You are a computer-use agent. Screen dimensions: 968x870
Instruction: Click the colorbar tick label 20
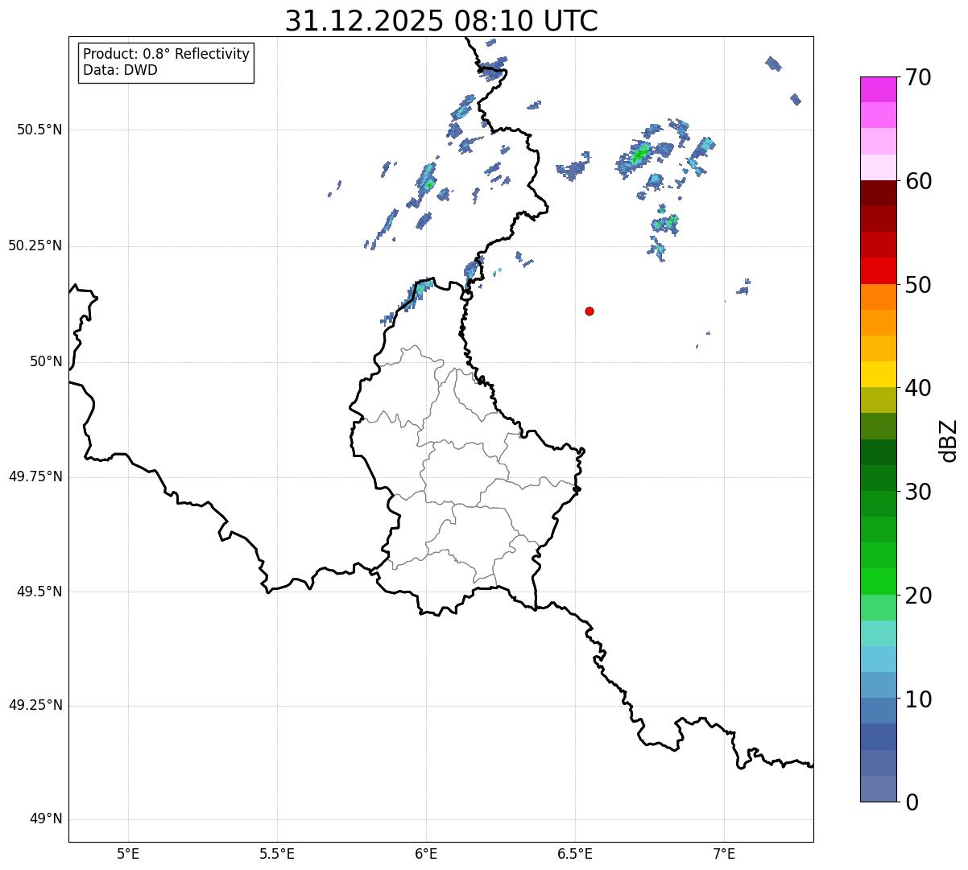point(917,596)
